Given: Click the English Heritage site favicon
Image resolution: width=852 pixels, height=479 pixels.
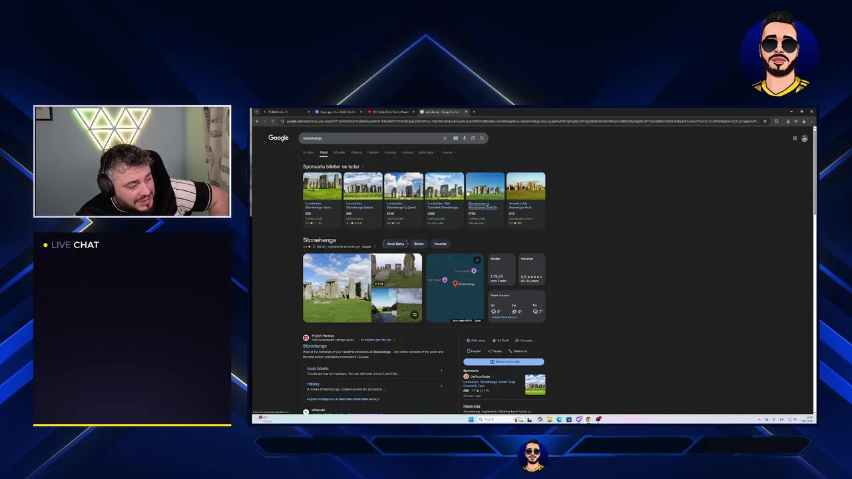Looking at the screenshot, I should click(x=306, y=338).
